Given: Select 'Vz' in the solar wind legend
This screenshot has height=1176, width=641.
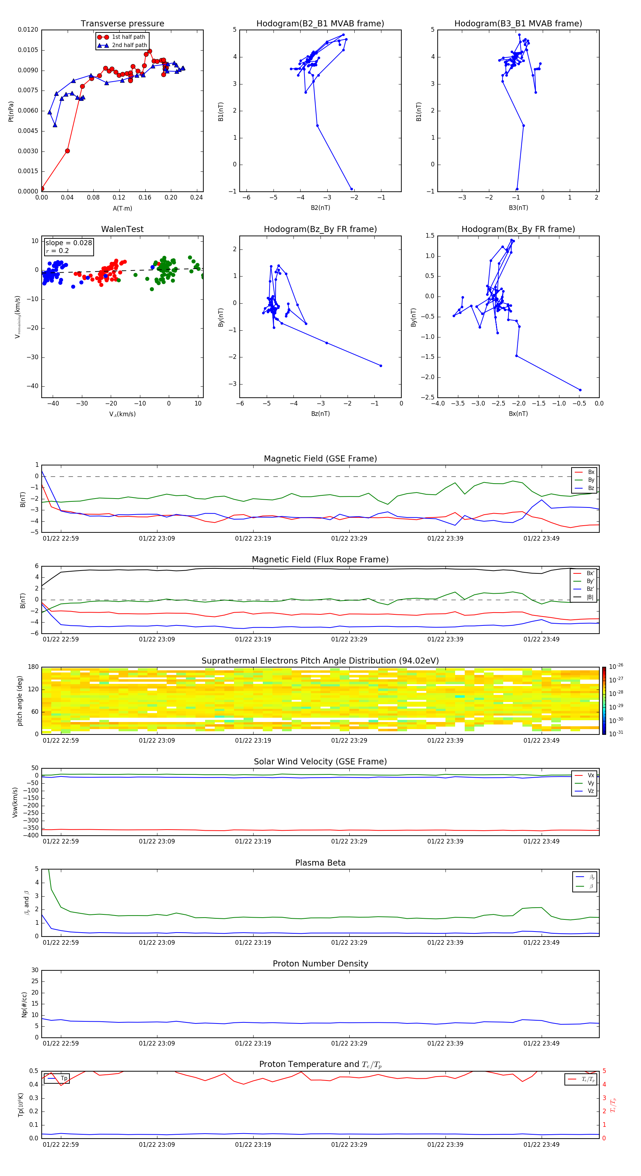Looking at the screenshot, I should tap(585, 791).
